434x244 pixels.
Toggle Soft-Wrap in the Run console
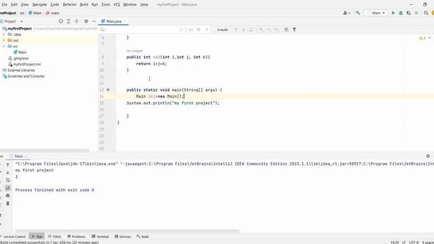[x=7, y=180]
